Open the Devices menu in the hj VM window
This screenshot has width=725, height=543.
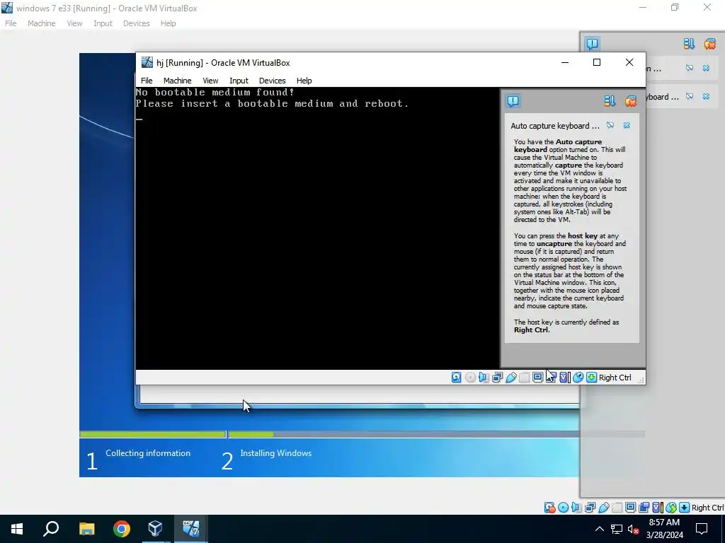point(272,81)
